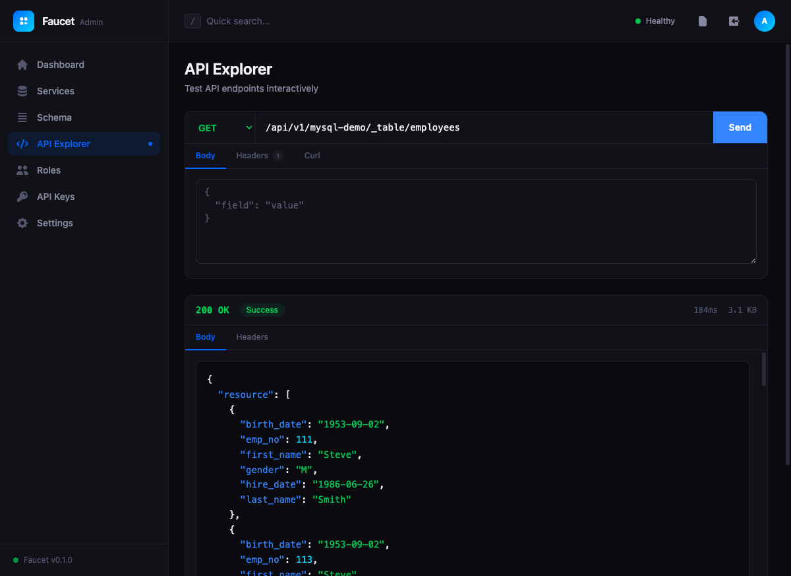Click the Roles people icon
This screenshot has height=576, width=791.
point(22,170)
